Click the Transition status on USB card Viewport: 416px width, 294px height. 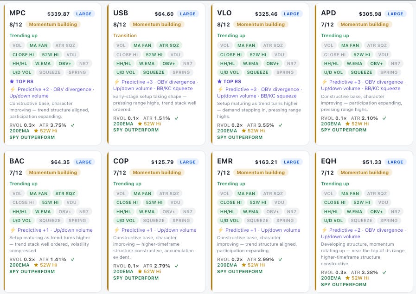click(125, 36)
